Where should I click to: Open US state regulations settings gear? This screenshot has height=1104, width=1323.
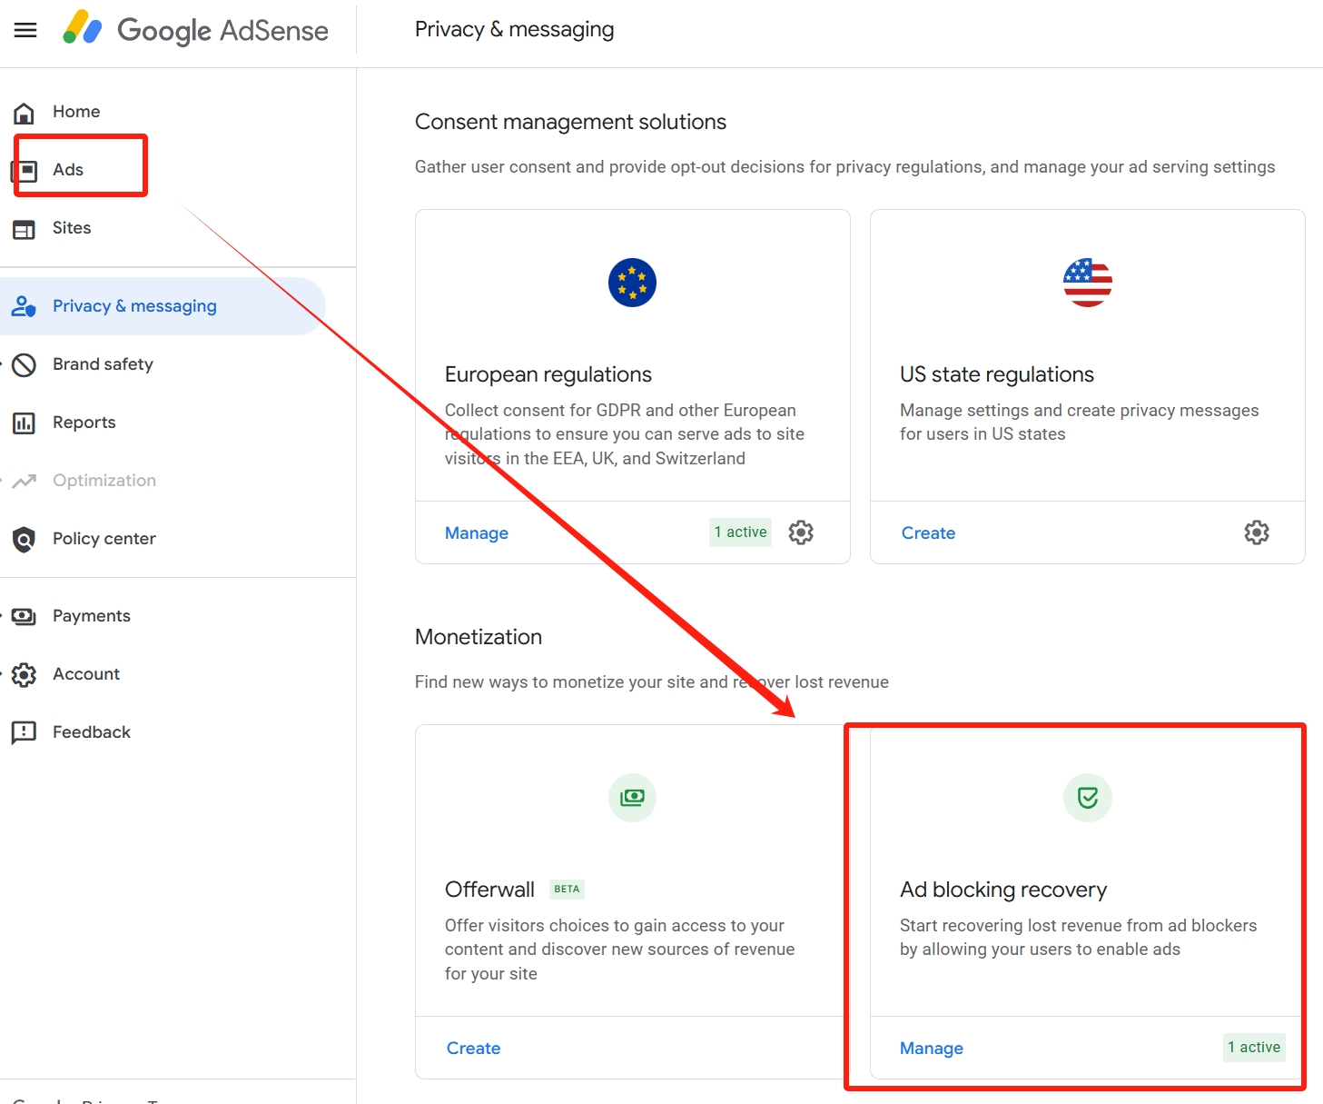coord(1256,532)
